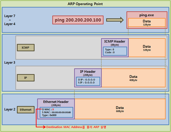
Task: Select the "ping 200.200.200.100" command box
Action: [78, 20]
